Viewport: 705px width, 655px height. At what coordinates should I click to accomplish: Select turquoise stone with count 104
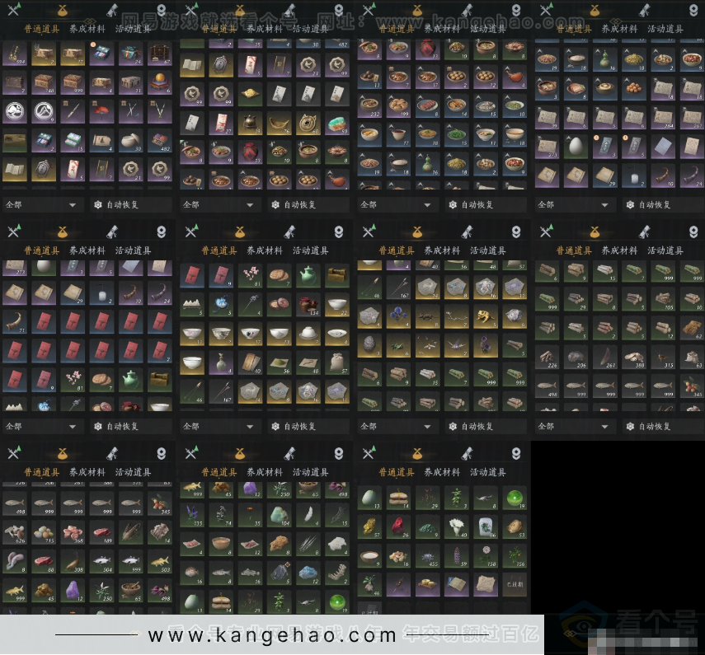[x=280, y=515]
